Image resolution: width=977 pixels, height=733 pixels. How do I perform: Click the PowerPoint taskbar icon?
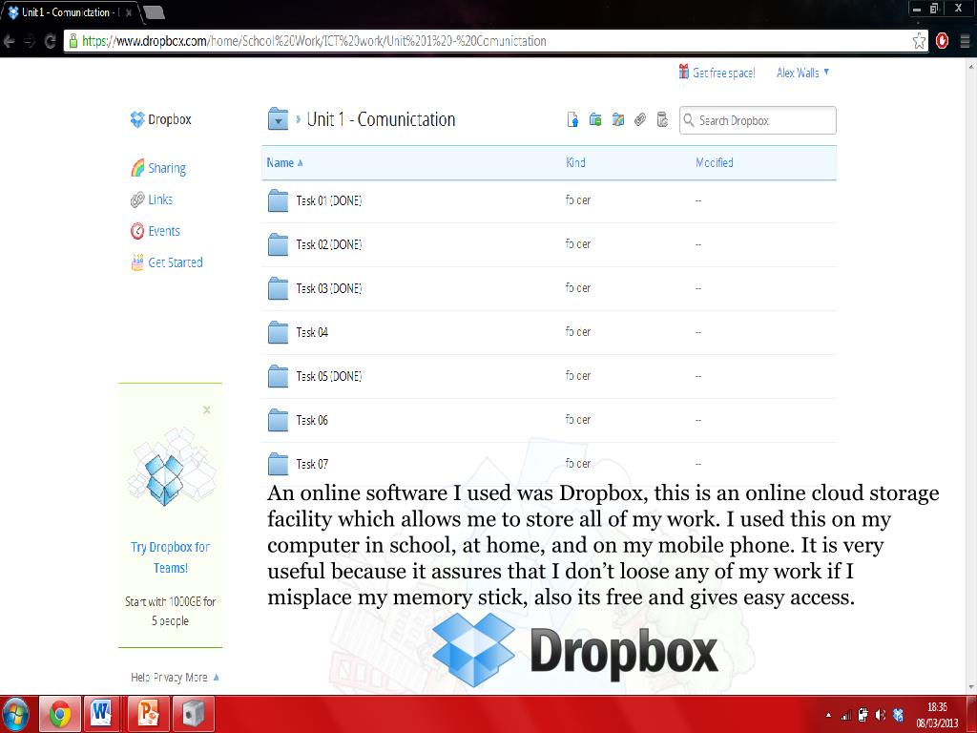click(x=148, y=714)
